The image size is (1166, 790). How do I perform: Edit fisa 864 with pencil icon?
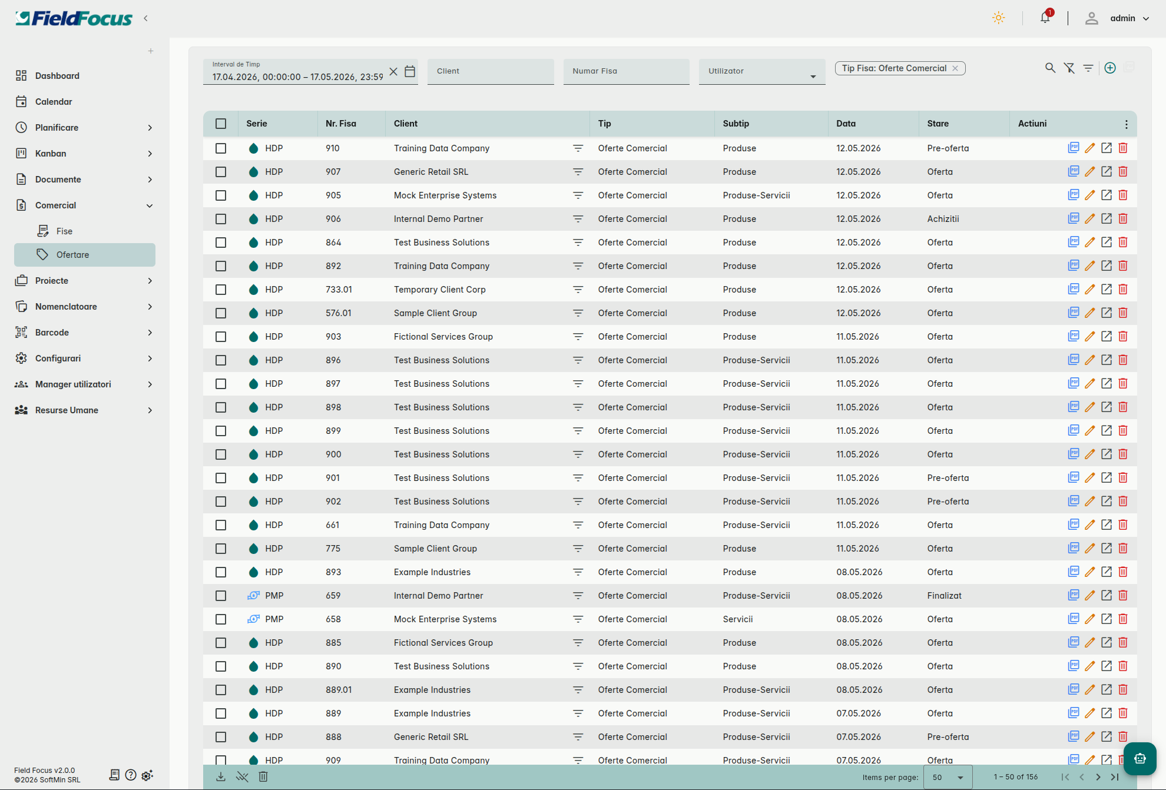(1090, 242)
